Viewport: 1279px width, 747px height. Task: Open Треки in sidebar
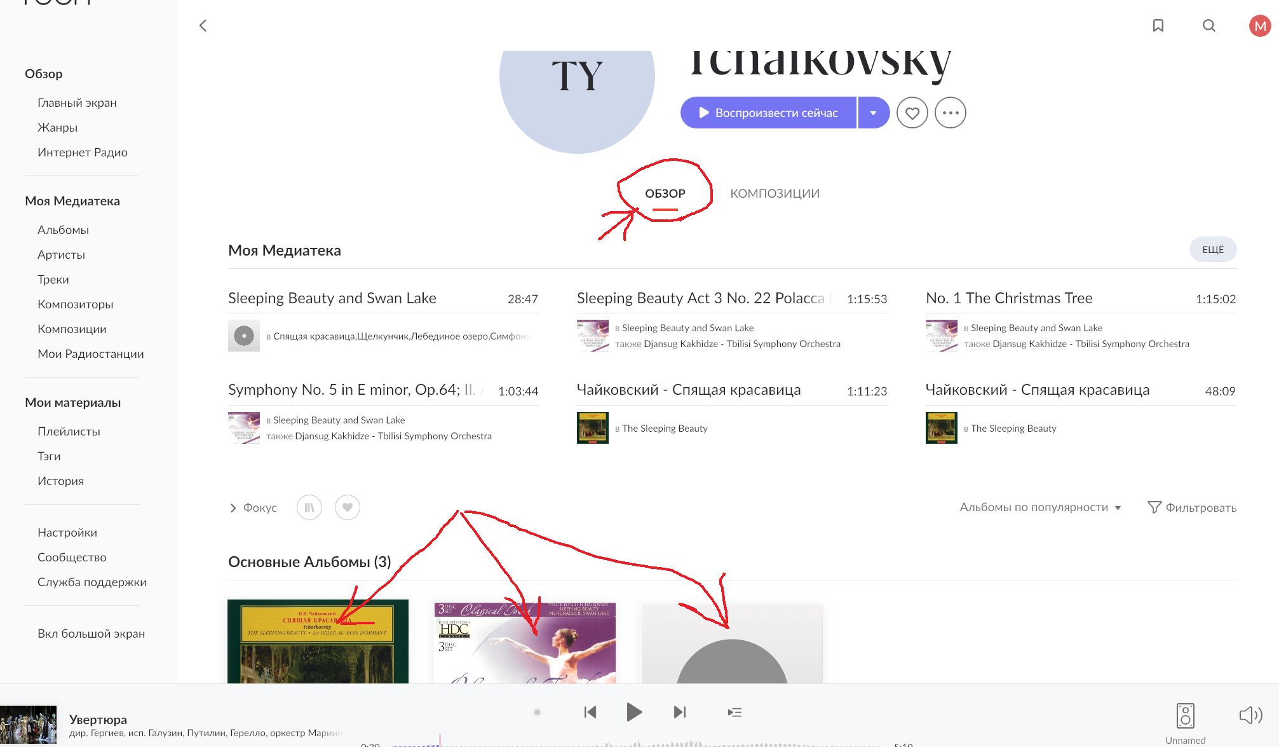[x=53, y=279]
